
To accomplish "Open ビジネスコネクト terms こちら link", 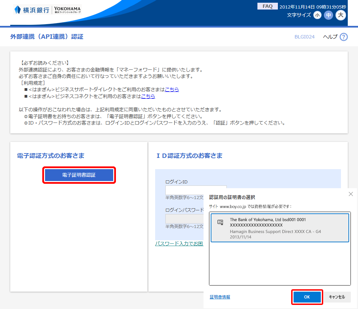I will click(x=148, y=96).
